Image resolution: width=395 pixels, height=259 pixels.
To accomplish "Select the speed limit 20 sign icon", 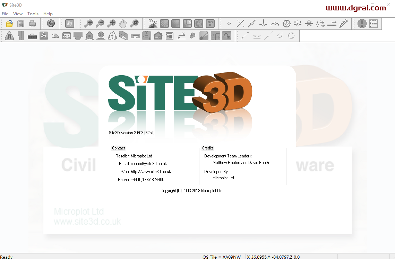I will coord(101,36).
